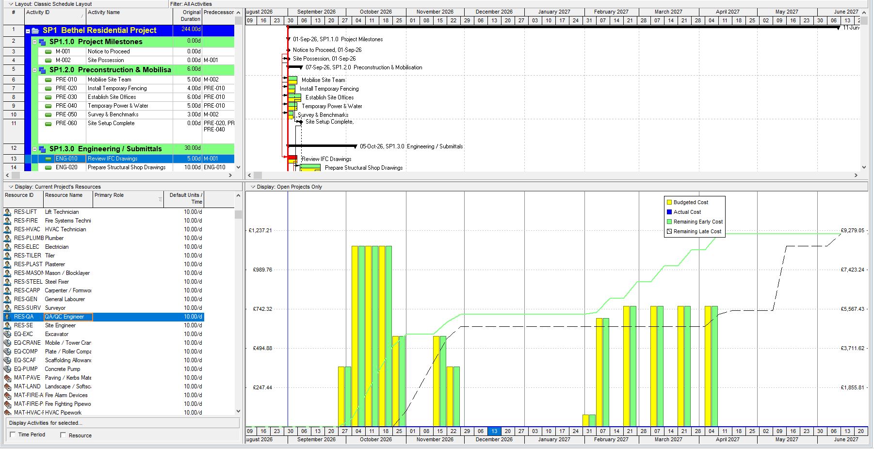Enable the Time Period checkbox
The width and height of the screenshot is (874, 449).
13,434
